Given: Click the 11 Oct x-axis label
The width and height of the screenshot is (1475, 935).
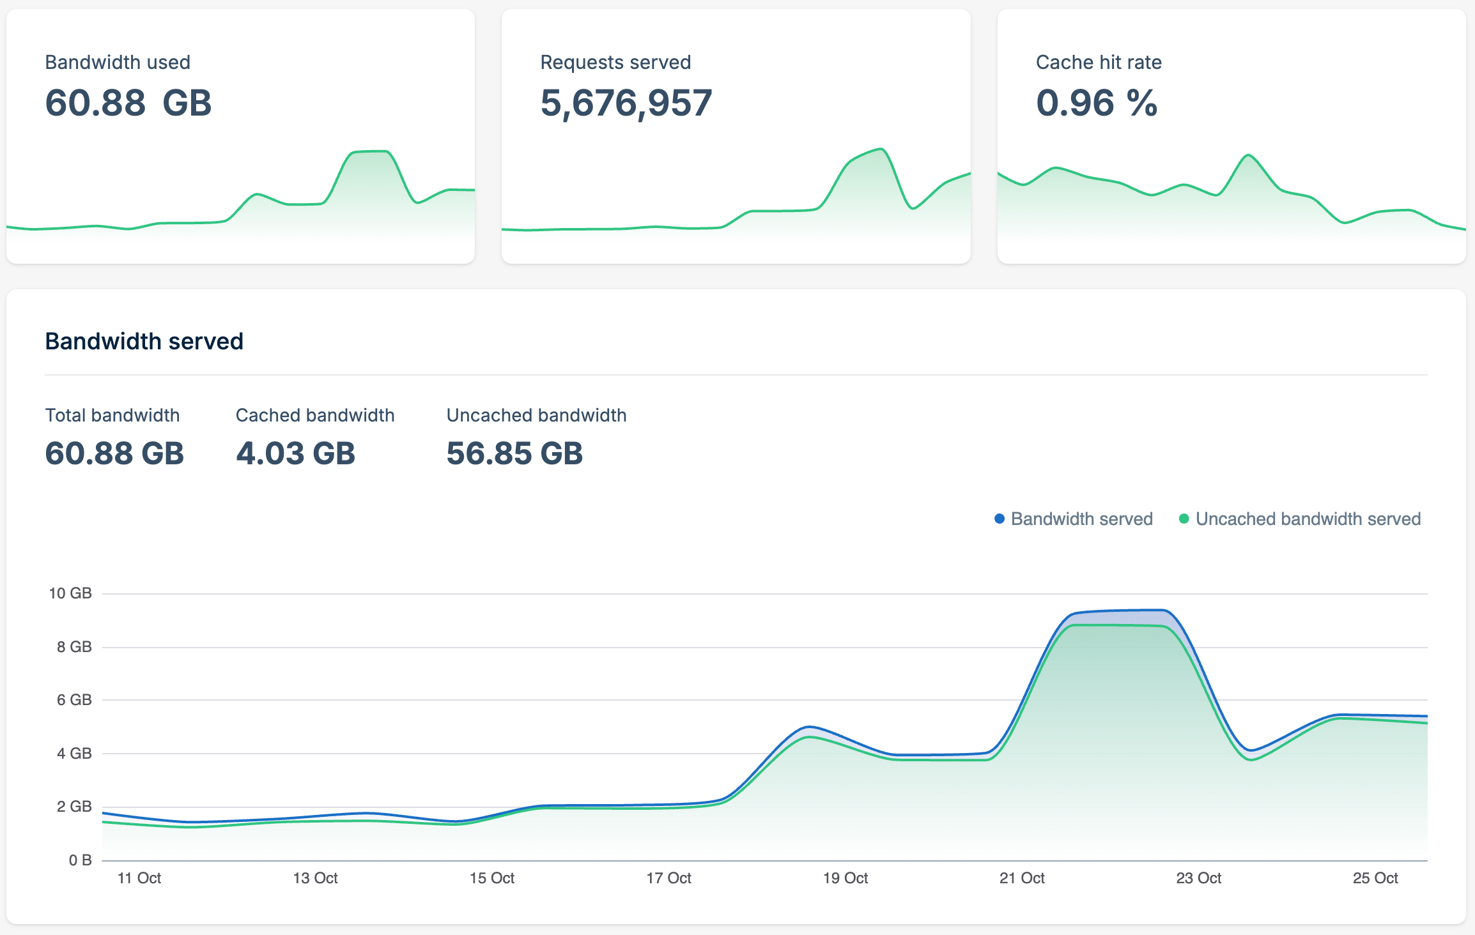Looking at the screenshot, I should click(139, 878).
